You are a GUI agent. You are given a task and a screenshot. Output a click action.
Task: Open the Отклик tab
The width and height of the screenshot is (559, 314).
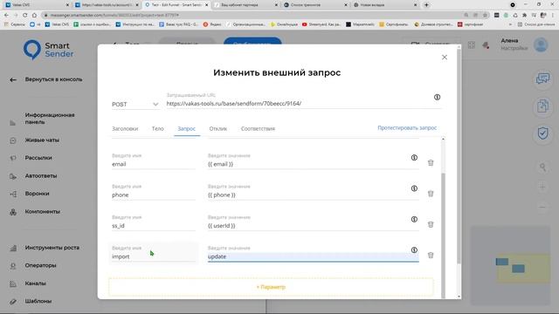[217, 128]
